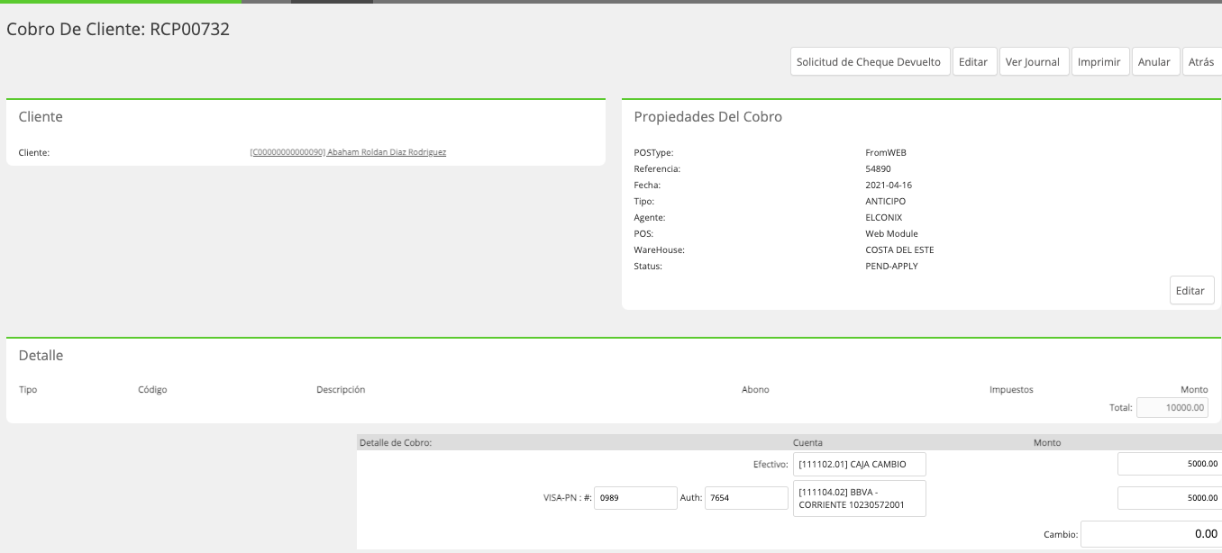Click the Anular button
This screenshot has height=553, width=1222.
click(x=1154, y=62)
